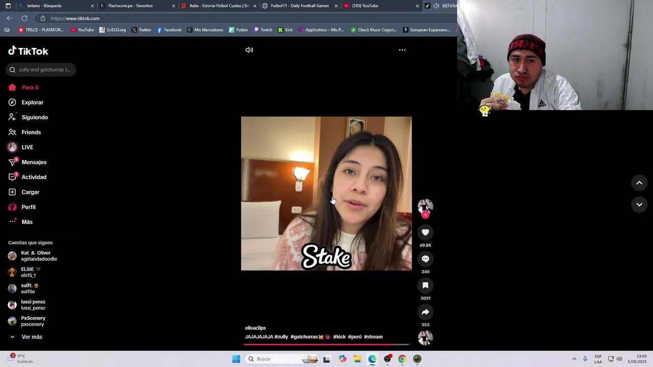Open the tab actions menu icon
Viewport: 653px width, 367px height.
8,6
